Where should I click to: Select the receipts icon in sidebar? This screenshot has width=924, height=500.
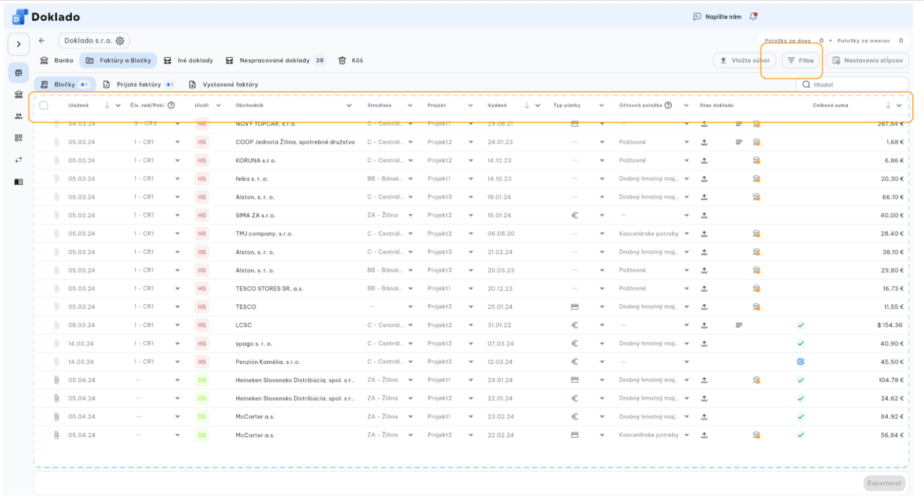pos(18,73)
